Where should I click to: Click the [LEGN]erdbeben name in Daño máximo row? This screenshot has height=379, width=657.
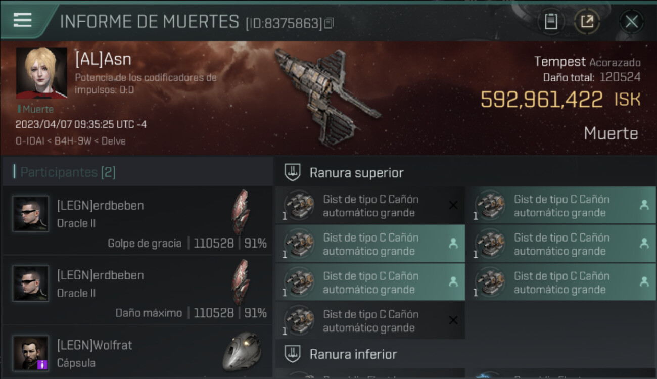tap(100, 275)
